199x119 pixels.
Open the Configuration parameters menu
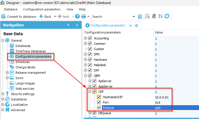click(42, 9)
